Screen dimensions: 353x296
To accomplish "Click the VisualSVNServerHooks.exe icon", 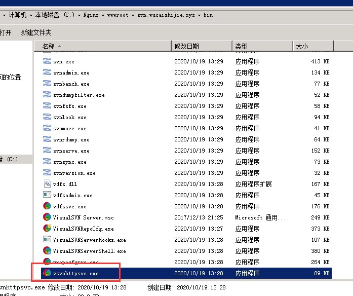I will pyautogui.click(x=47, y=240).
